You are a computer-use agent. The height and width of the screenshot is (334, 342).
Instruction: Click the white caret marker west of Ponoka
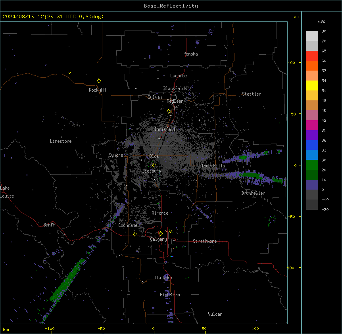145,58
